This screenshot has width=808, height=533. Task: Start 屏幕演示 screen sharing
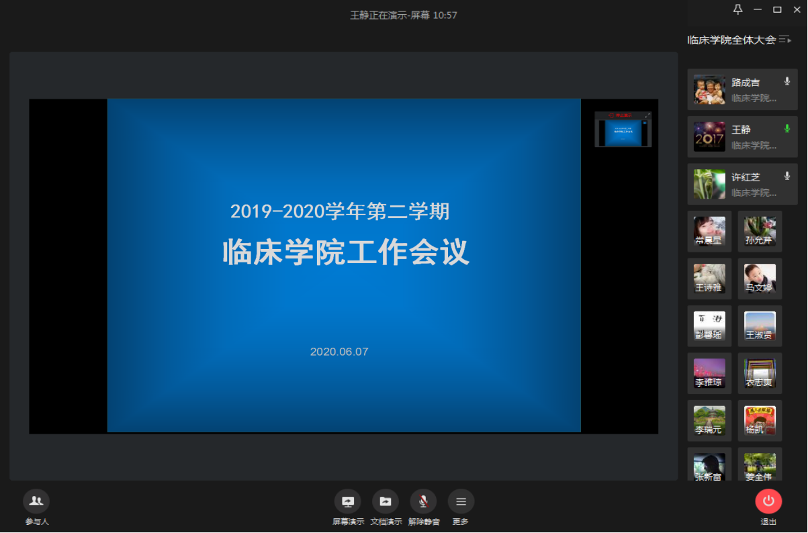(348, 501)
